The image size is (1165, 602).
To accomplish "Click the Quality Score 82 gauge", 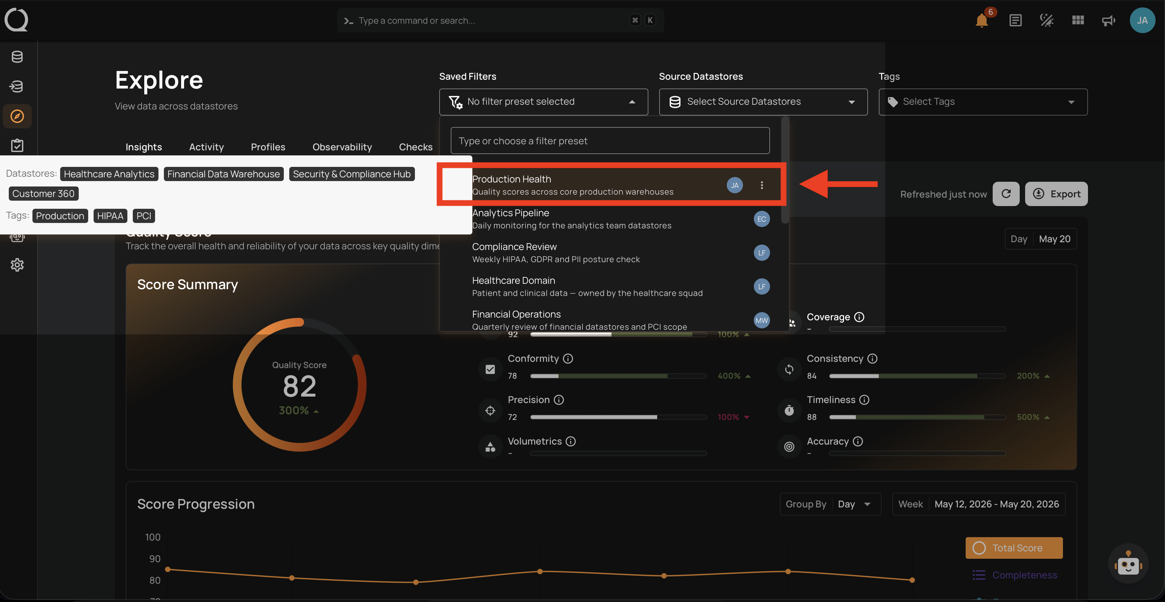I will point(299,384).
